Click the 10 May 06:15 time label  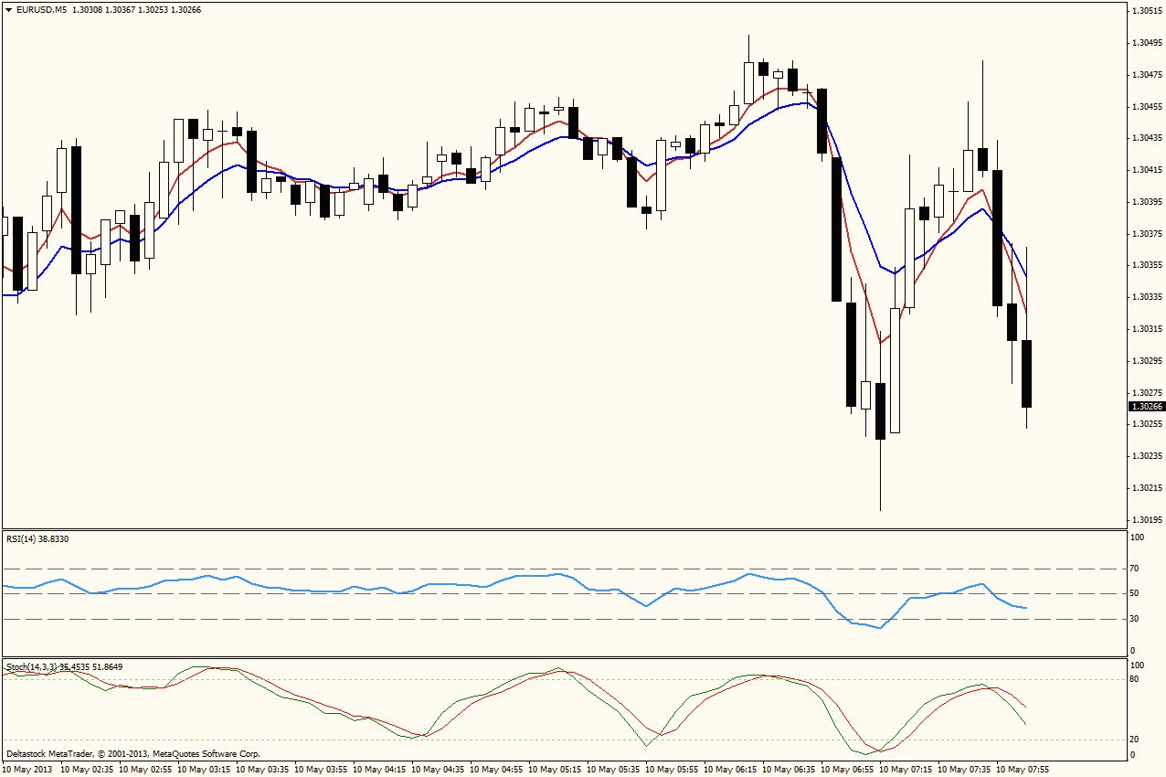click(730, 770)
